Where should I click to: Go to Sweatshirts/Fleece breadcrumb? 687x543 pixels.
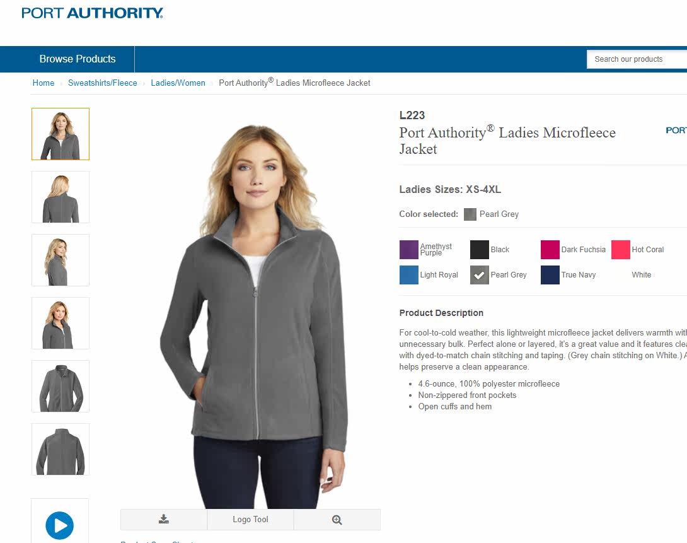[x=103, y=83]
